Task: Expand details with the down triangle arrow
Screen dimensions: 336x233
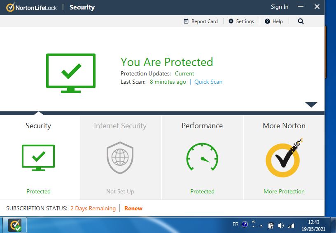Action: [311, 105]
